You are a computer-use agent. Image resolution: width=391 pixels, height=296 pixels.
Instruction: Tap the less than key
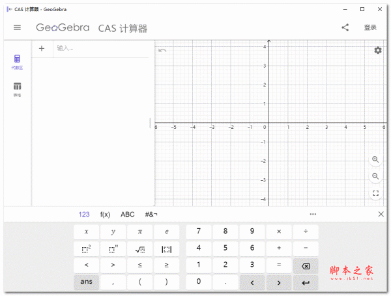(x=86, y=265)
